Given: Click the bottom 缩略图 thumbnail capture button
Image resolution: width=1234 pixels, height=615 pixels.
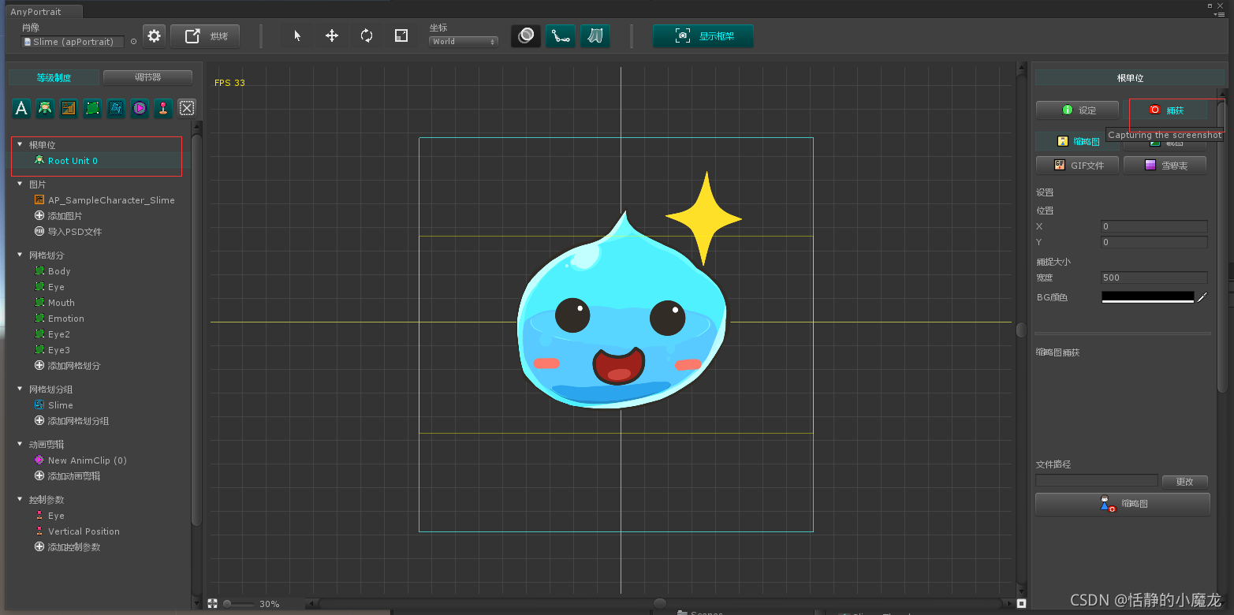Looking at the screenshot, I should [x=1123, y=504].
